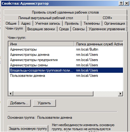130x132 pixels.
Task: Open the Среда tab
Action: [x=64, y=29]
